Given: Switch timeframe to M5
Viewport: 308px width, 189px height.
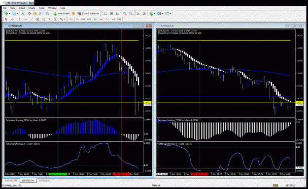Looking at the screenshot, I should coord(77,19).
